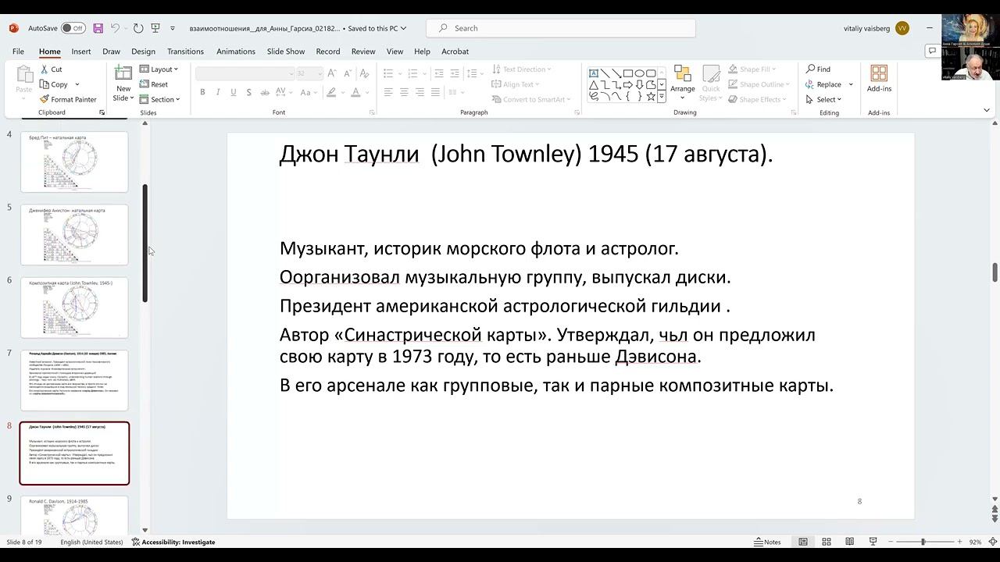Viewport: 1000px width, 562px height.
Task: Open the Add-ins button
Action: tap(879, 79)
